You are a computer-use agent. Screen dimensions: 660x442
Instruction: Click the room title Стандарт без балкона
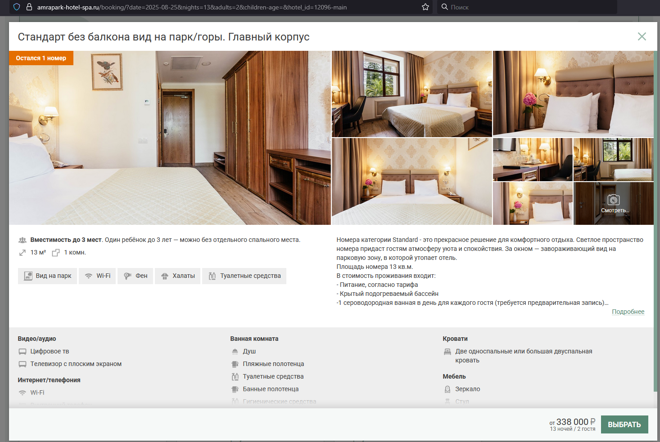pyautogui.click(x=164, y=37)
